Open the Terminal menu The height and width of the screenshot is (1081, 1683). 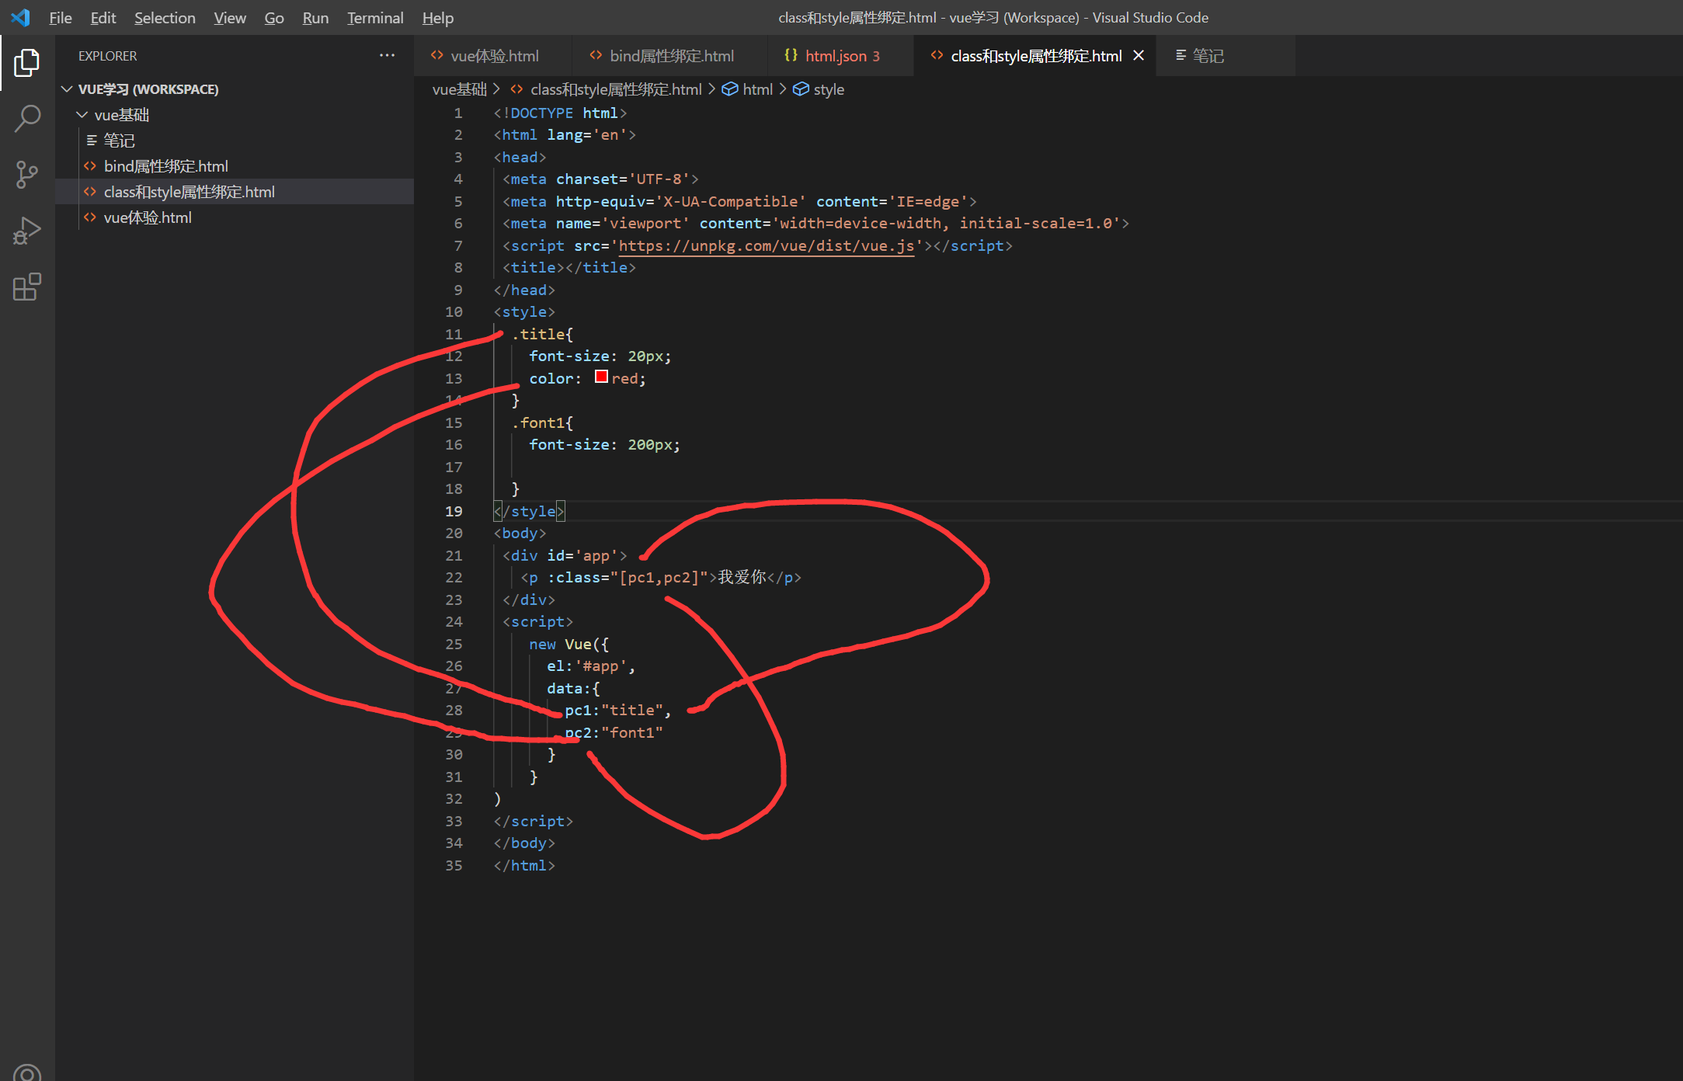pyautogui.click(x=374, y=17)
